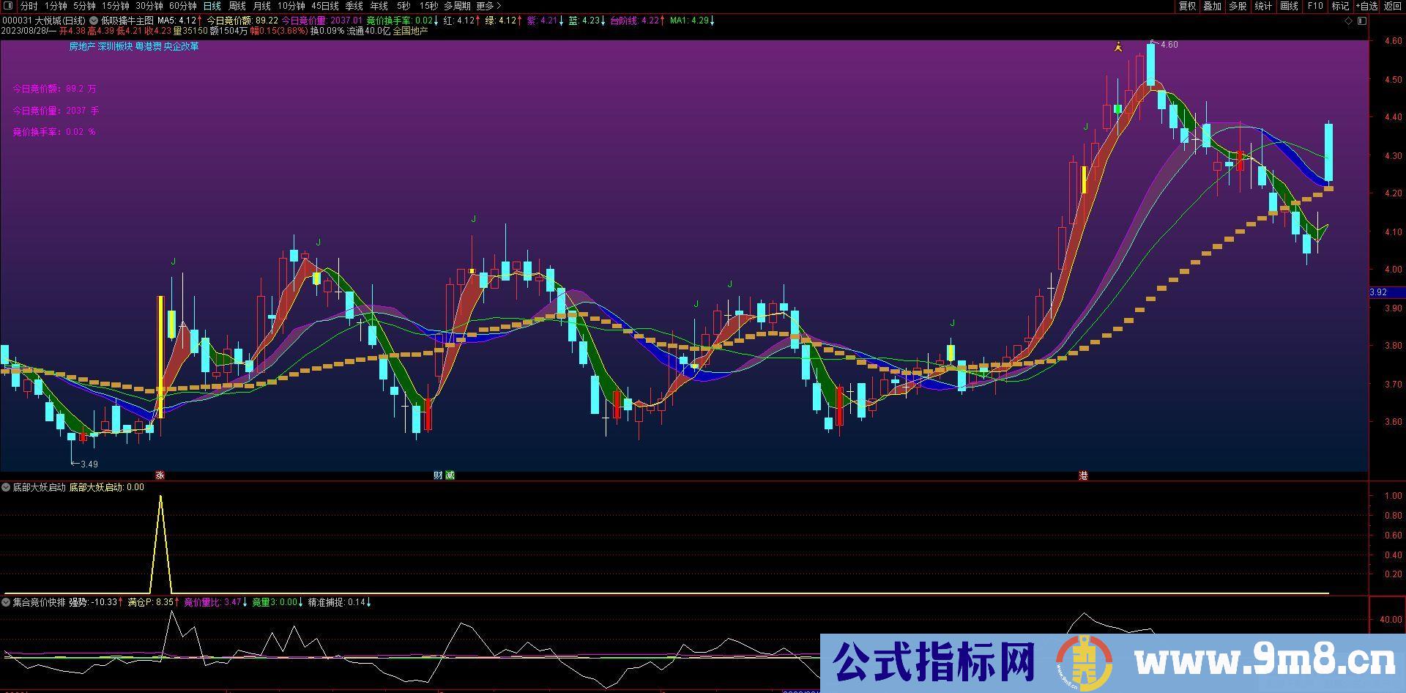Click the 低吸擒牛主图 indicator name

point(127,21)
